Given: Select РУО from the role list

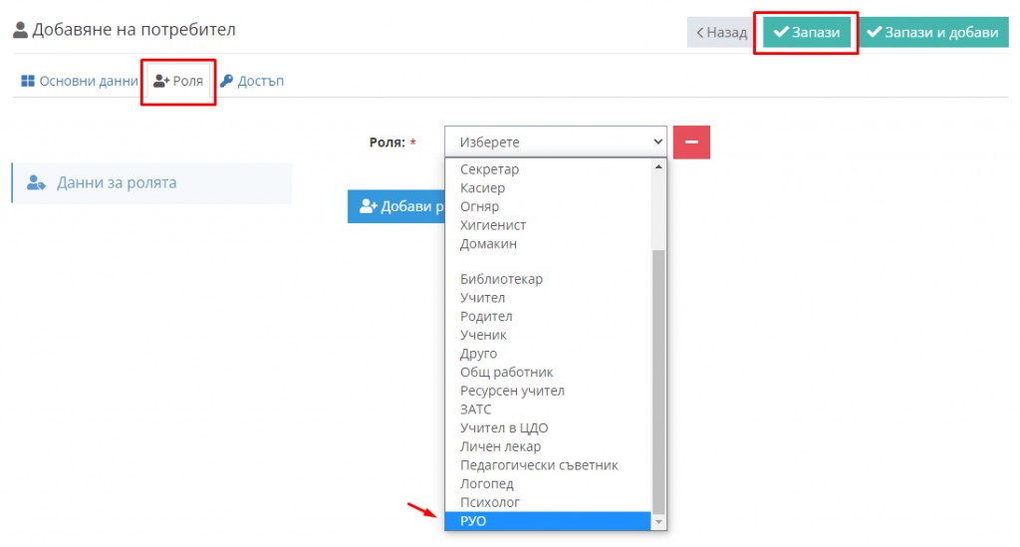Looking at the screenshot, I should pos(547,521).
